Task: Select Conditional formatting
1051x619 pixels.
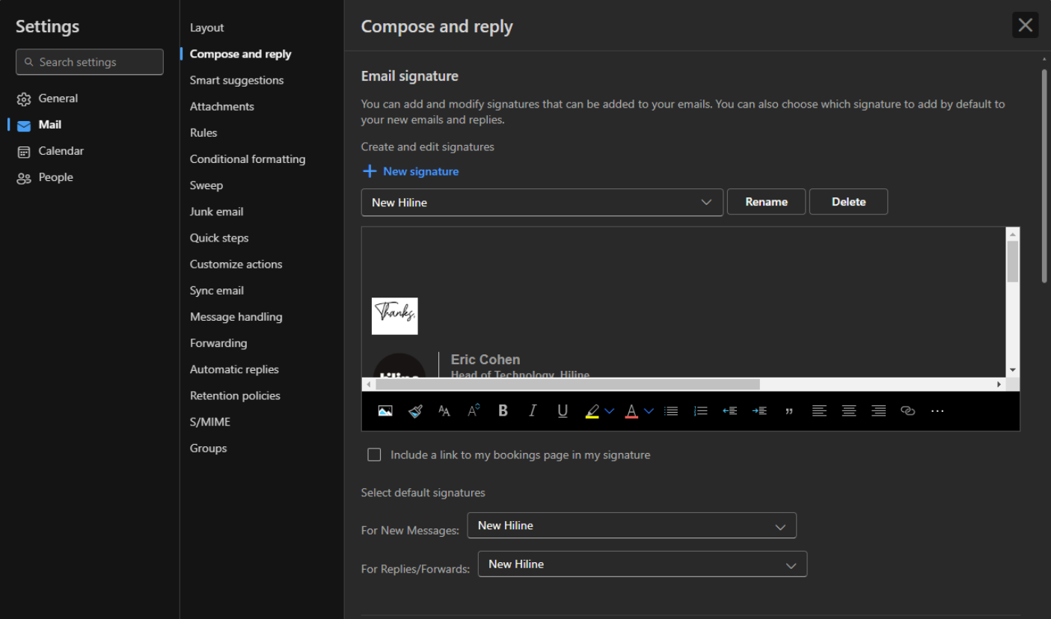Action: click(248, 158)
